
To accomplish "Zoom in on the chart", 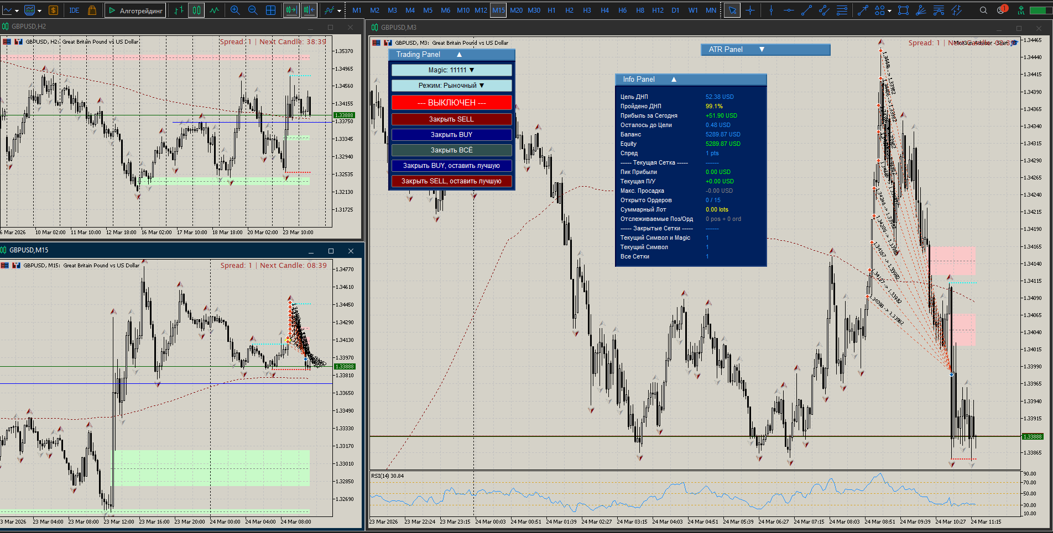I will 235,10.
